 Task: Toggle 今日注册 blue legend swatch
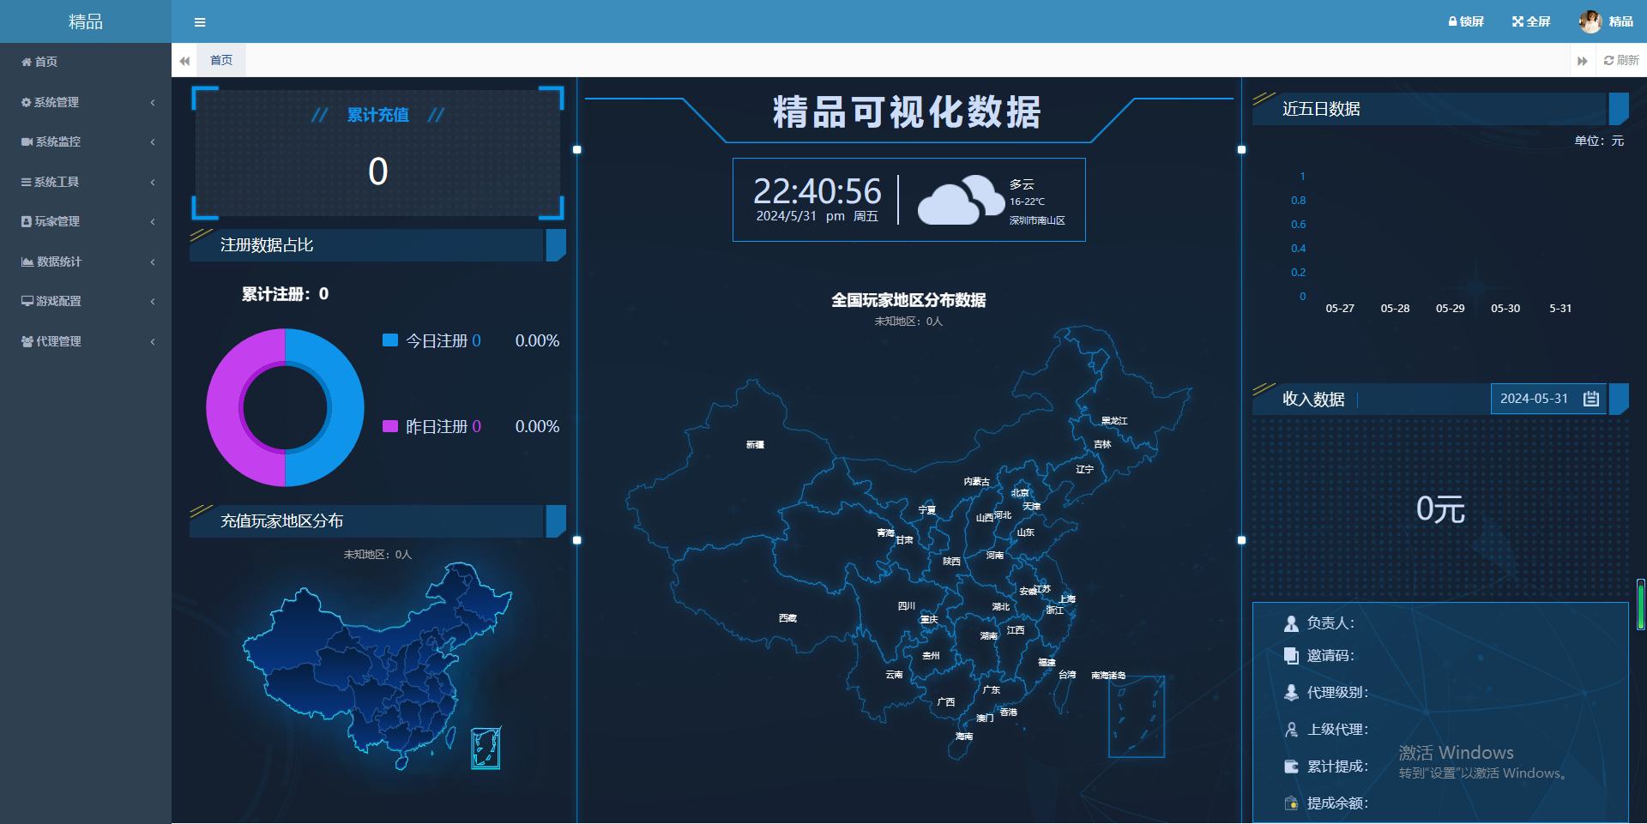point(390,340)
